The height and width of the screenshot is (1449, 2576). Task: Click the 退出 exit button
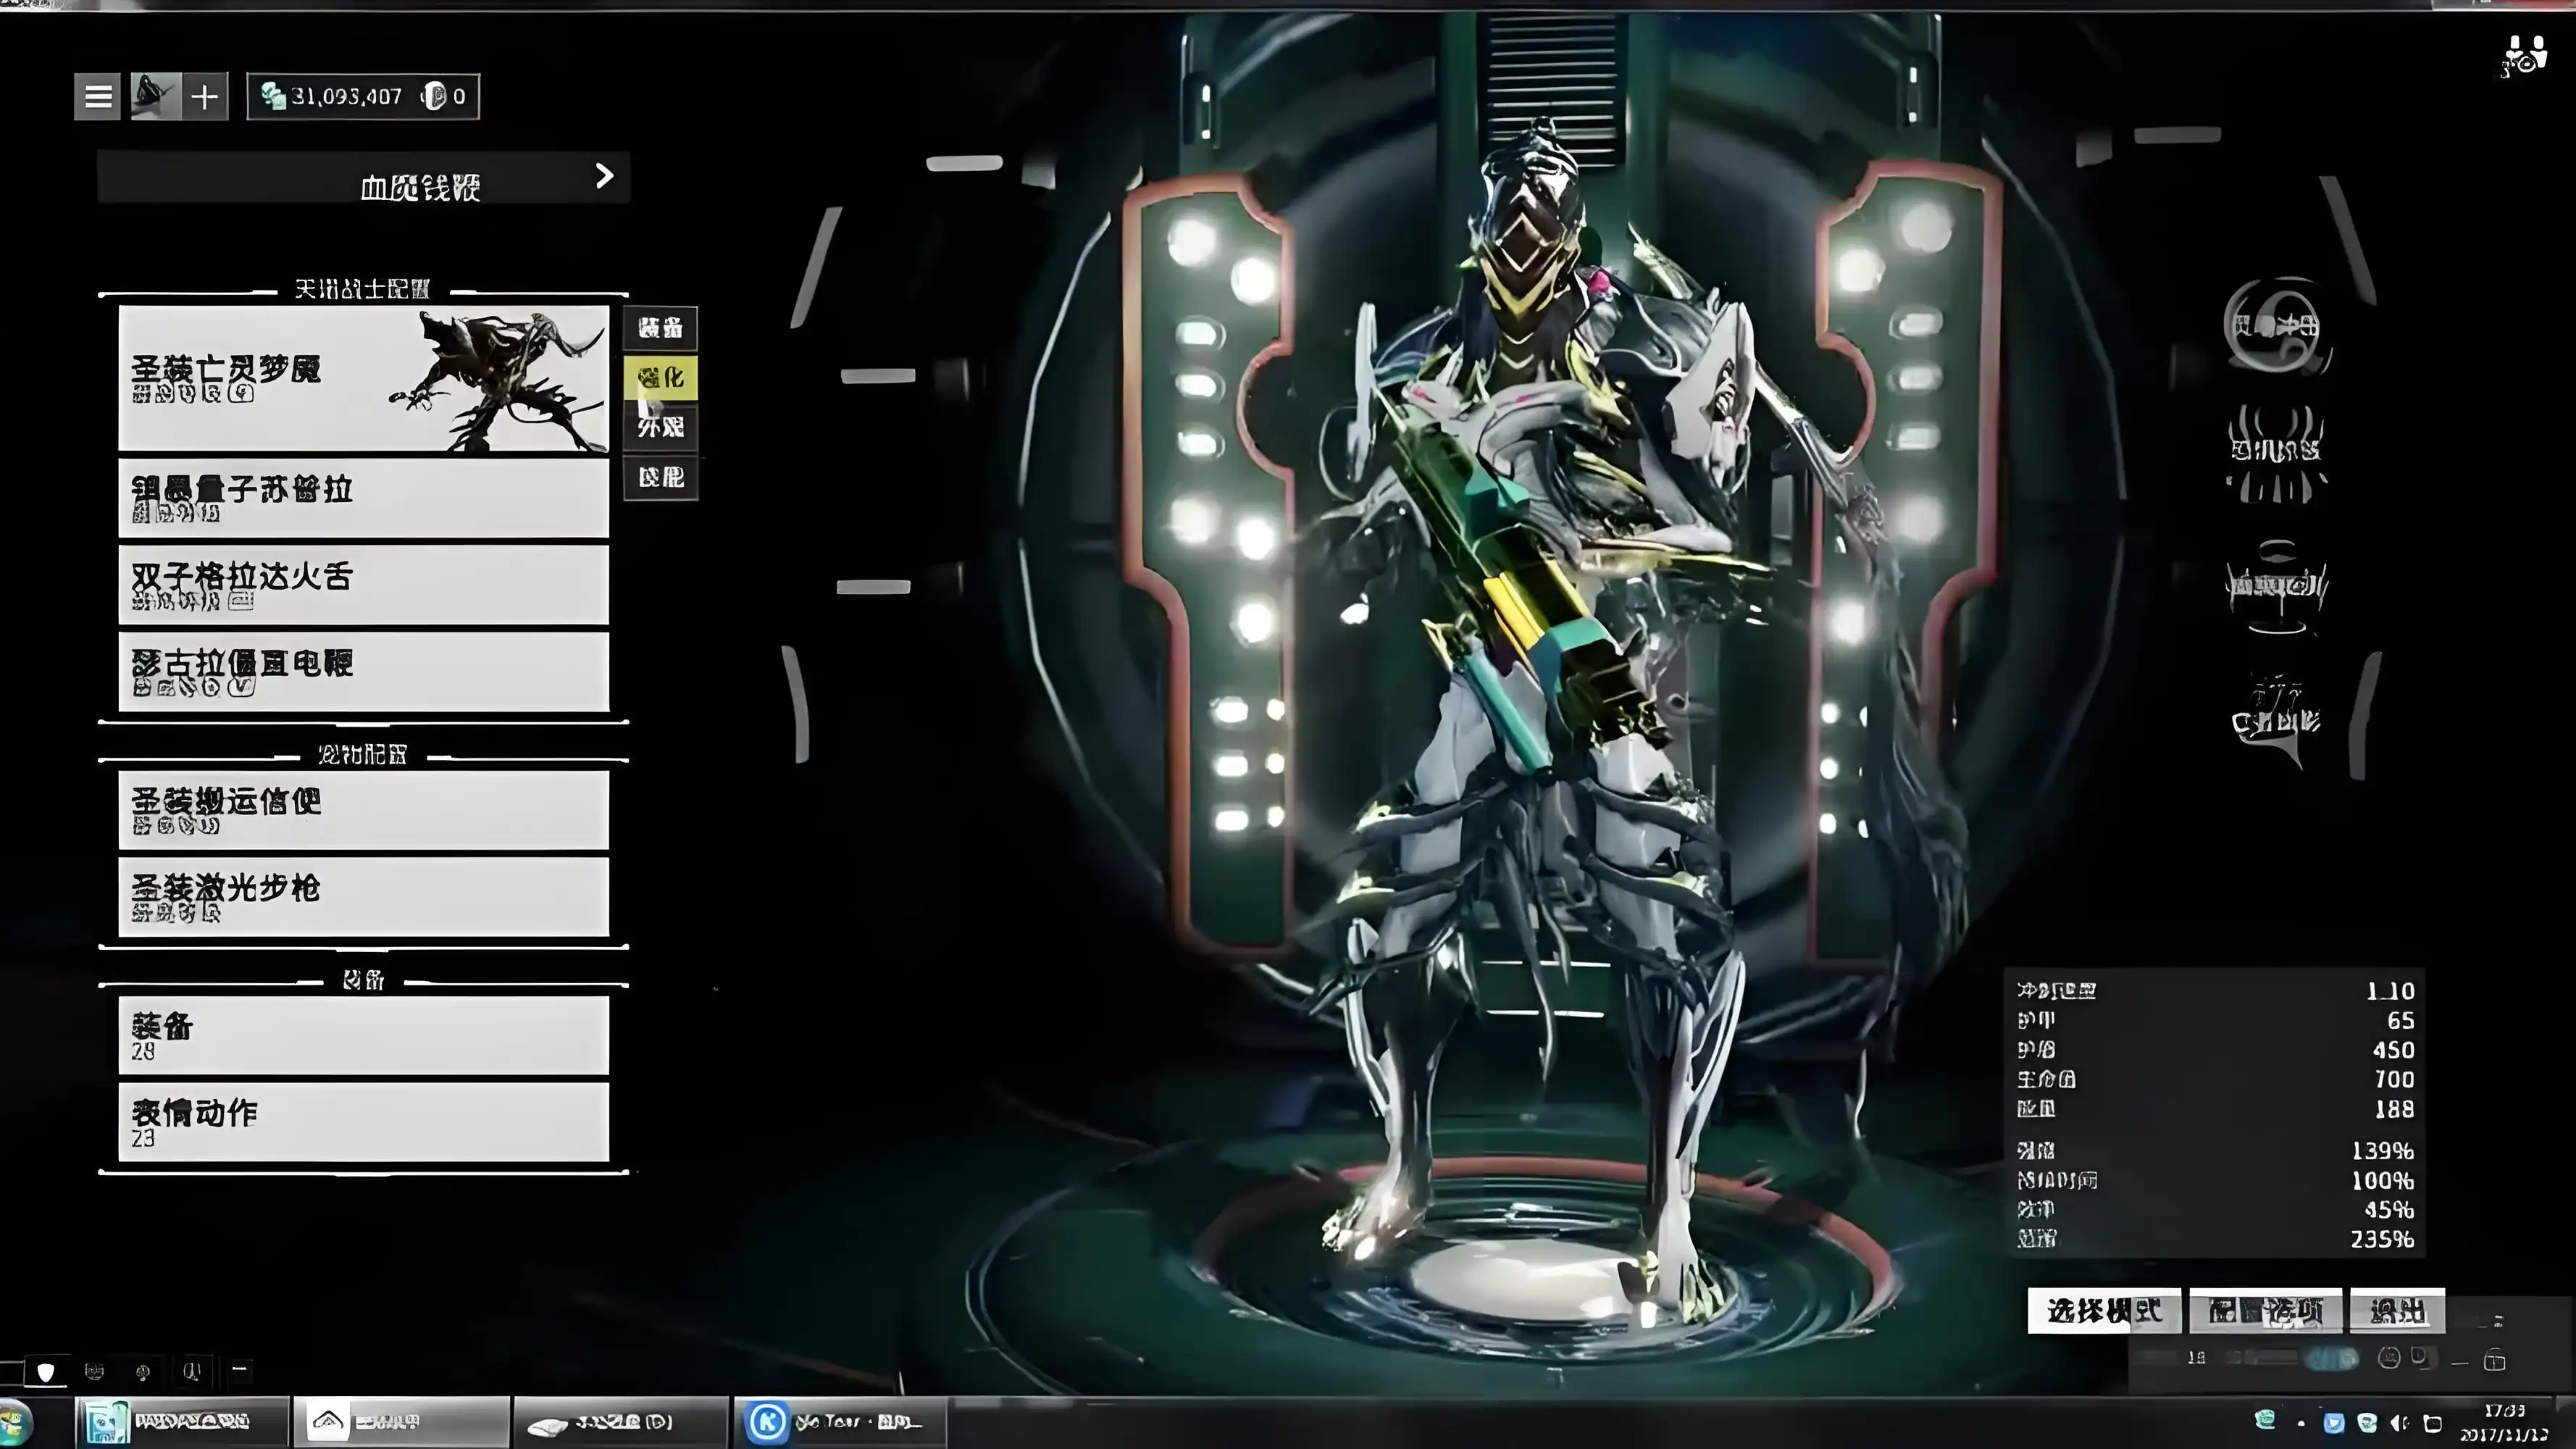tap(2396, 1310)
